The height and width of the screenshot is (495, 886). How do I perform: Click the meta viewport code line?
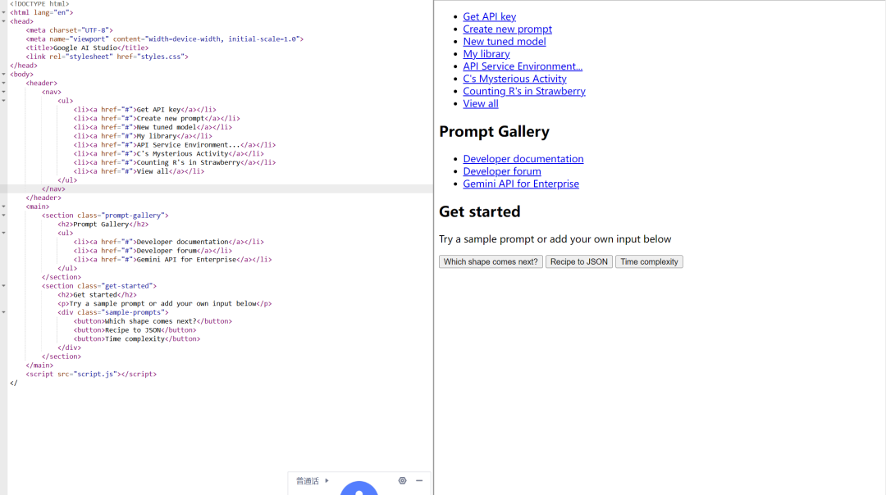[164, 39]
